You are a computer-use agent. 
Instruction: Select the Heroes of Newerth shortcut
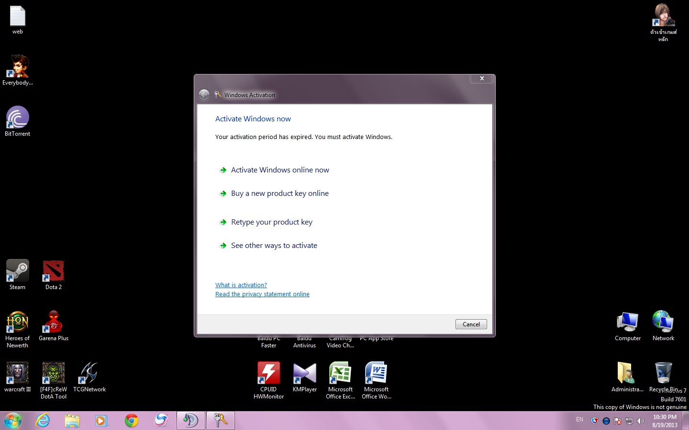point(18,330)
